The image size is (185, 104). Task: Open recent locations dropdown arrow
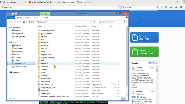(x=18, y=22)
